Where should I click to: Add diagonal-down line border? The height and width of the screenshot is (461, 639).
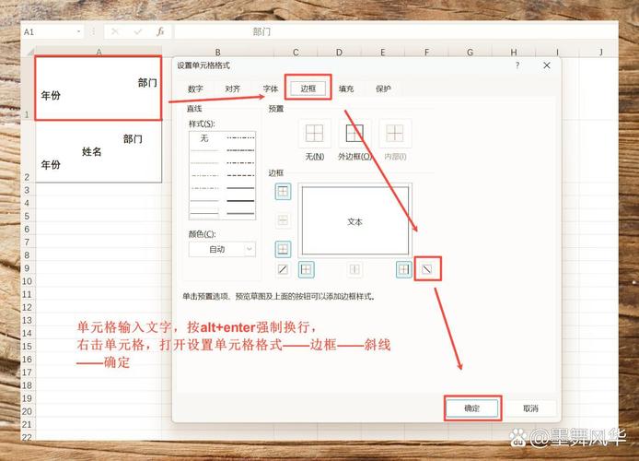(x=426, y=269)
